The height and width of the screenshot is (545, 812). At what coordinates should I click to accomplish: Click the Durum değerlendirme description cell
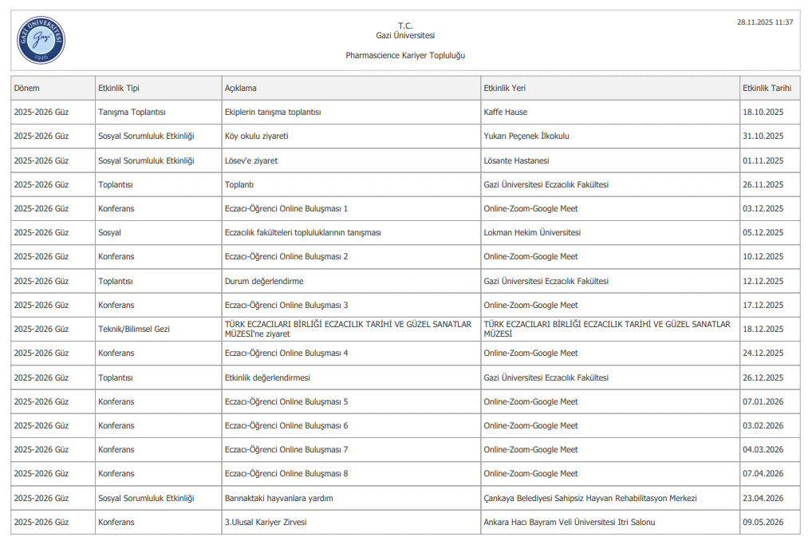tap(264, 281)
